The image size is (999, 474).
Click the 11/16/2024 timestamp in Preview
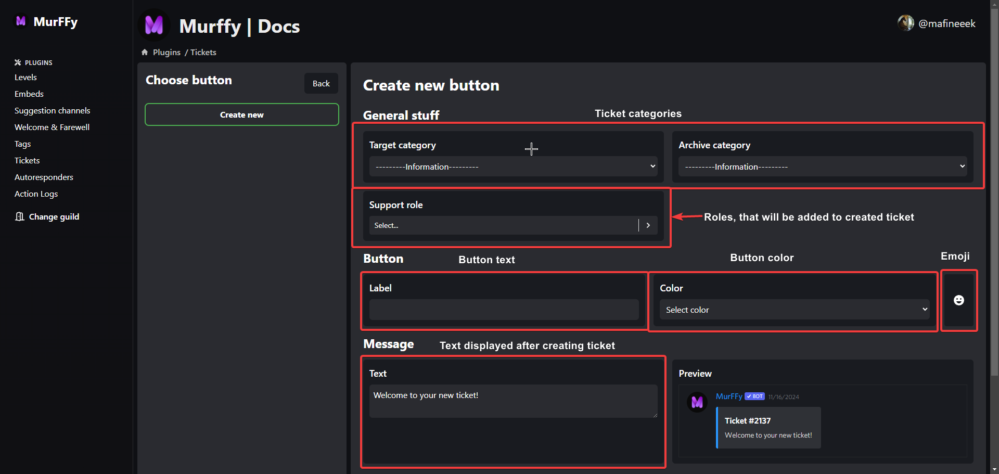pyautogui.click(x=784, y=397)
